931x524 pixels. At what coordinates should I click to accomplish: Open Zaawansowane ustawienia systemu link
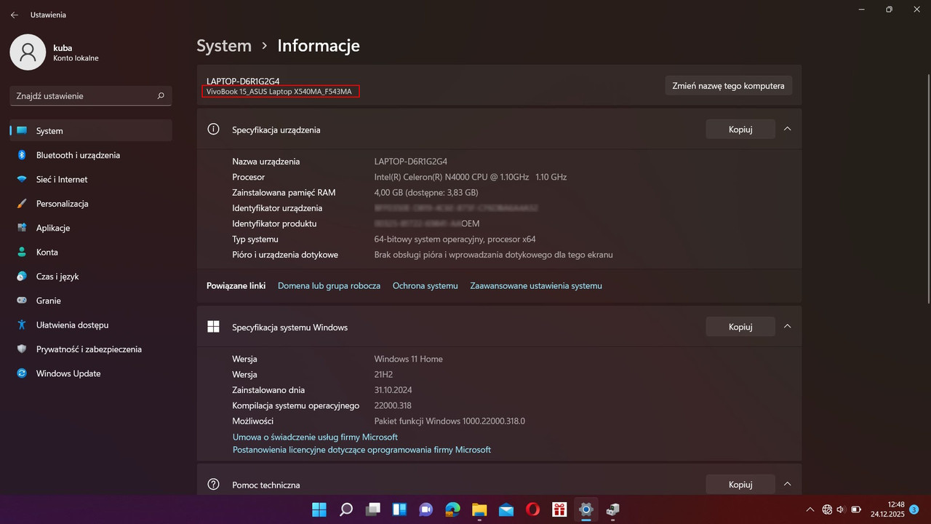pyautogui.click(x=536, y=286)
